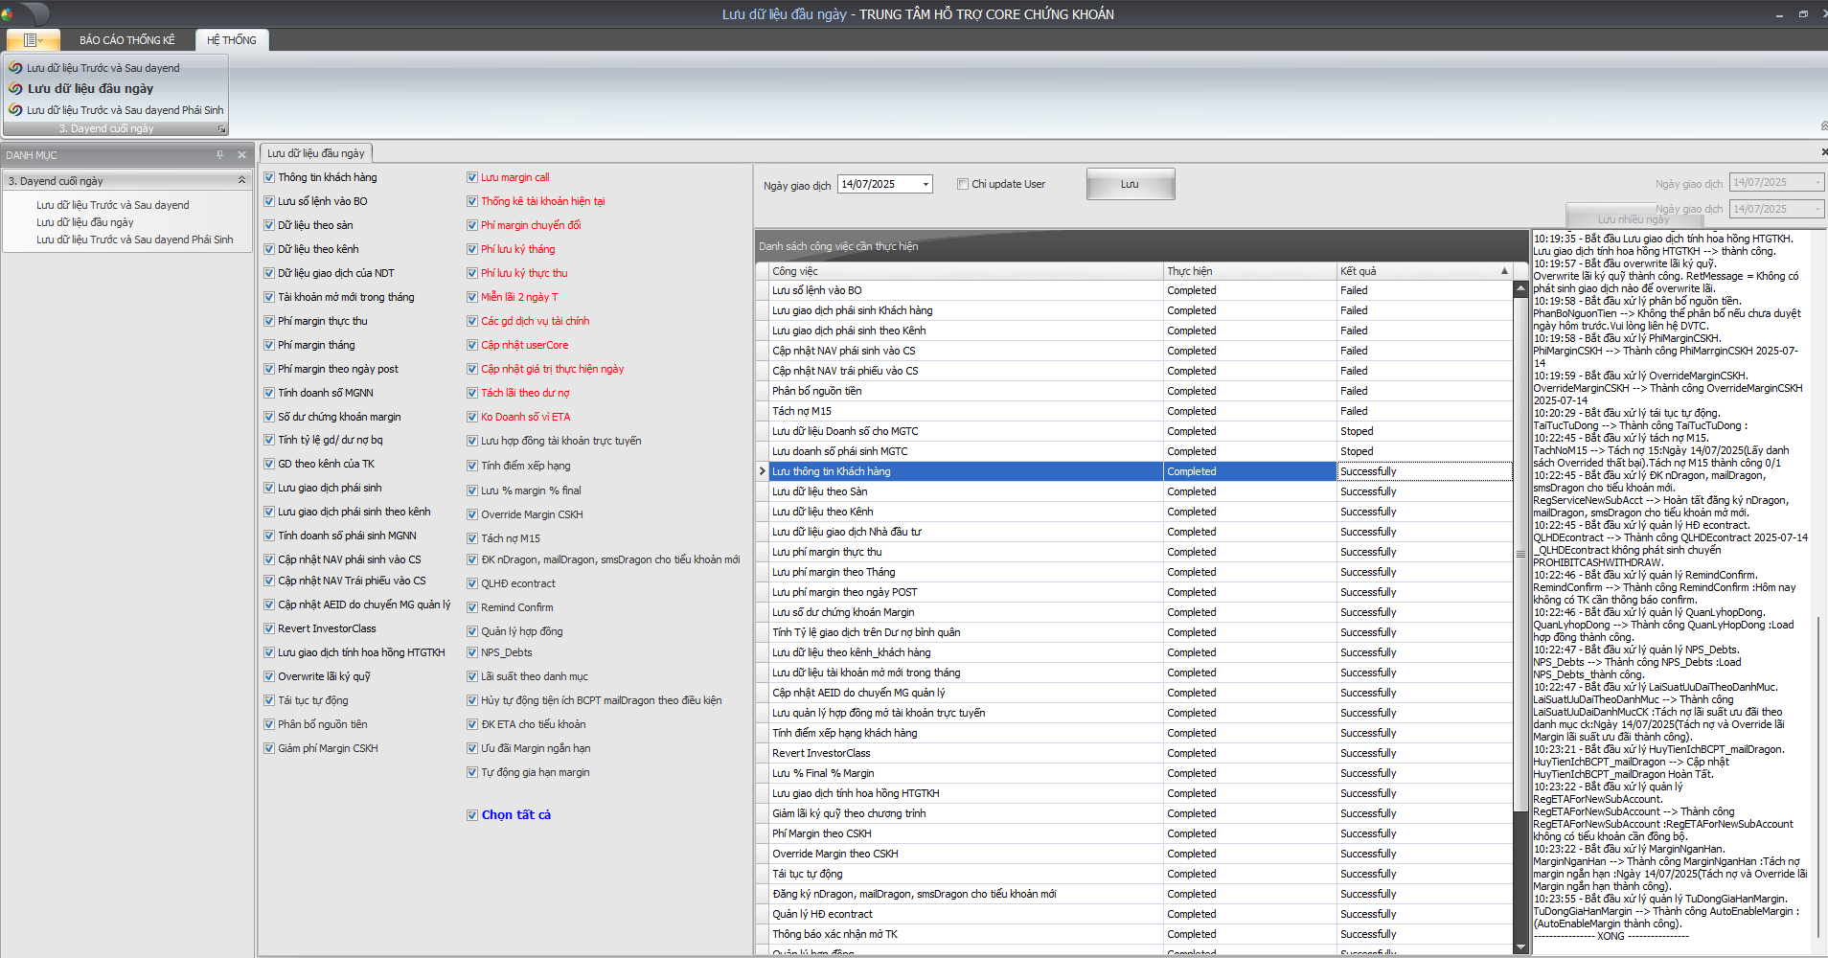Select row 'Lưu phí margin thực thu'

click(1135, 552)
